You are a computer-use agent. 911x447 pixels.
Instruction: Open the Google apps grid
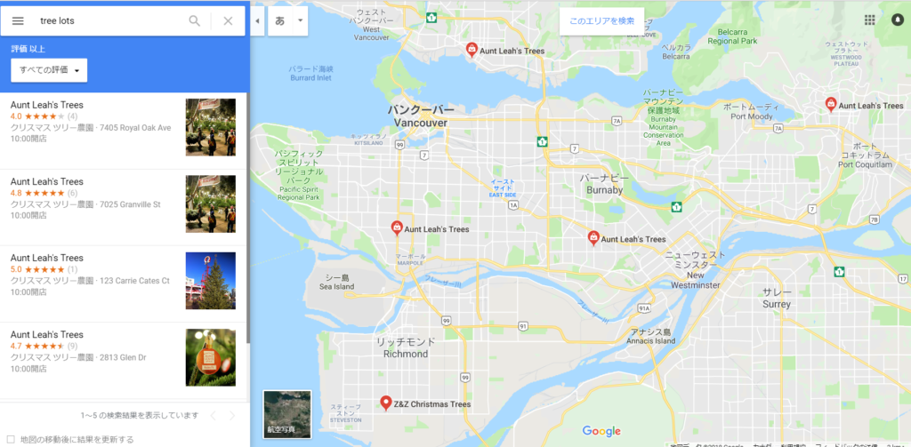[x=870, y=20]
